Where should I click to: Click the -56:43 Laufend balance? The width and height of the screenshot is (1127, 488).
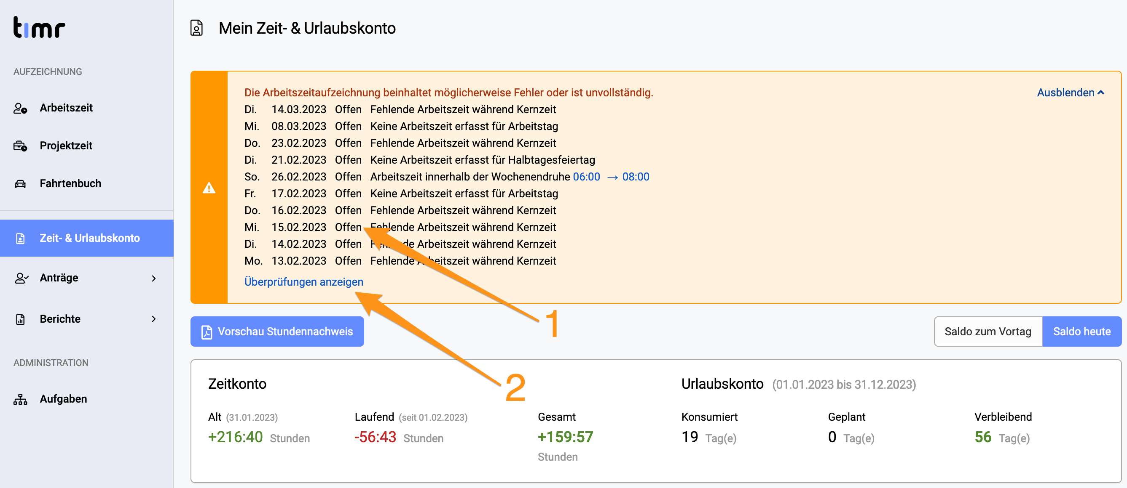click(376, 437)
